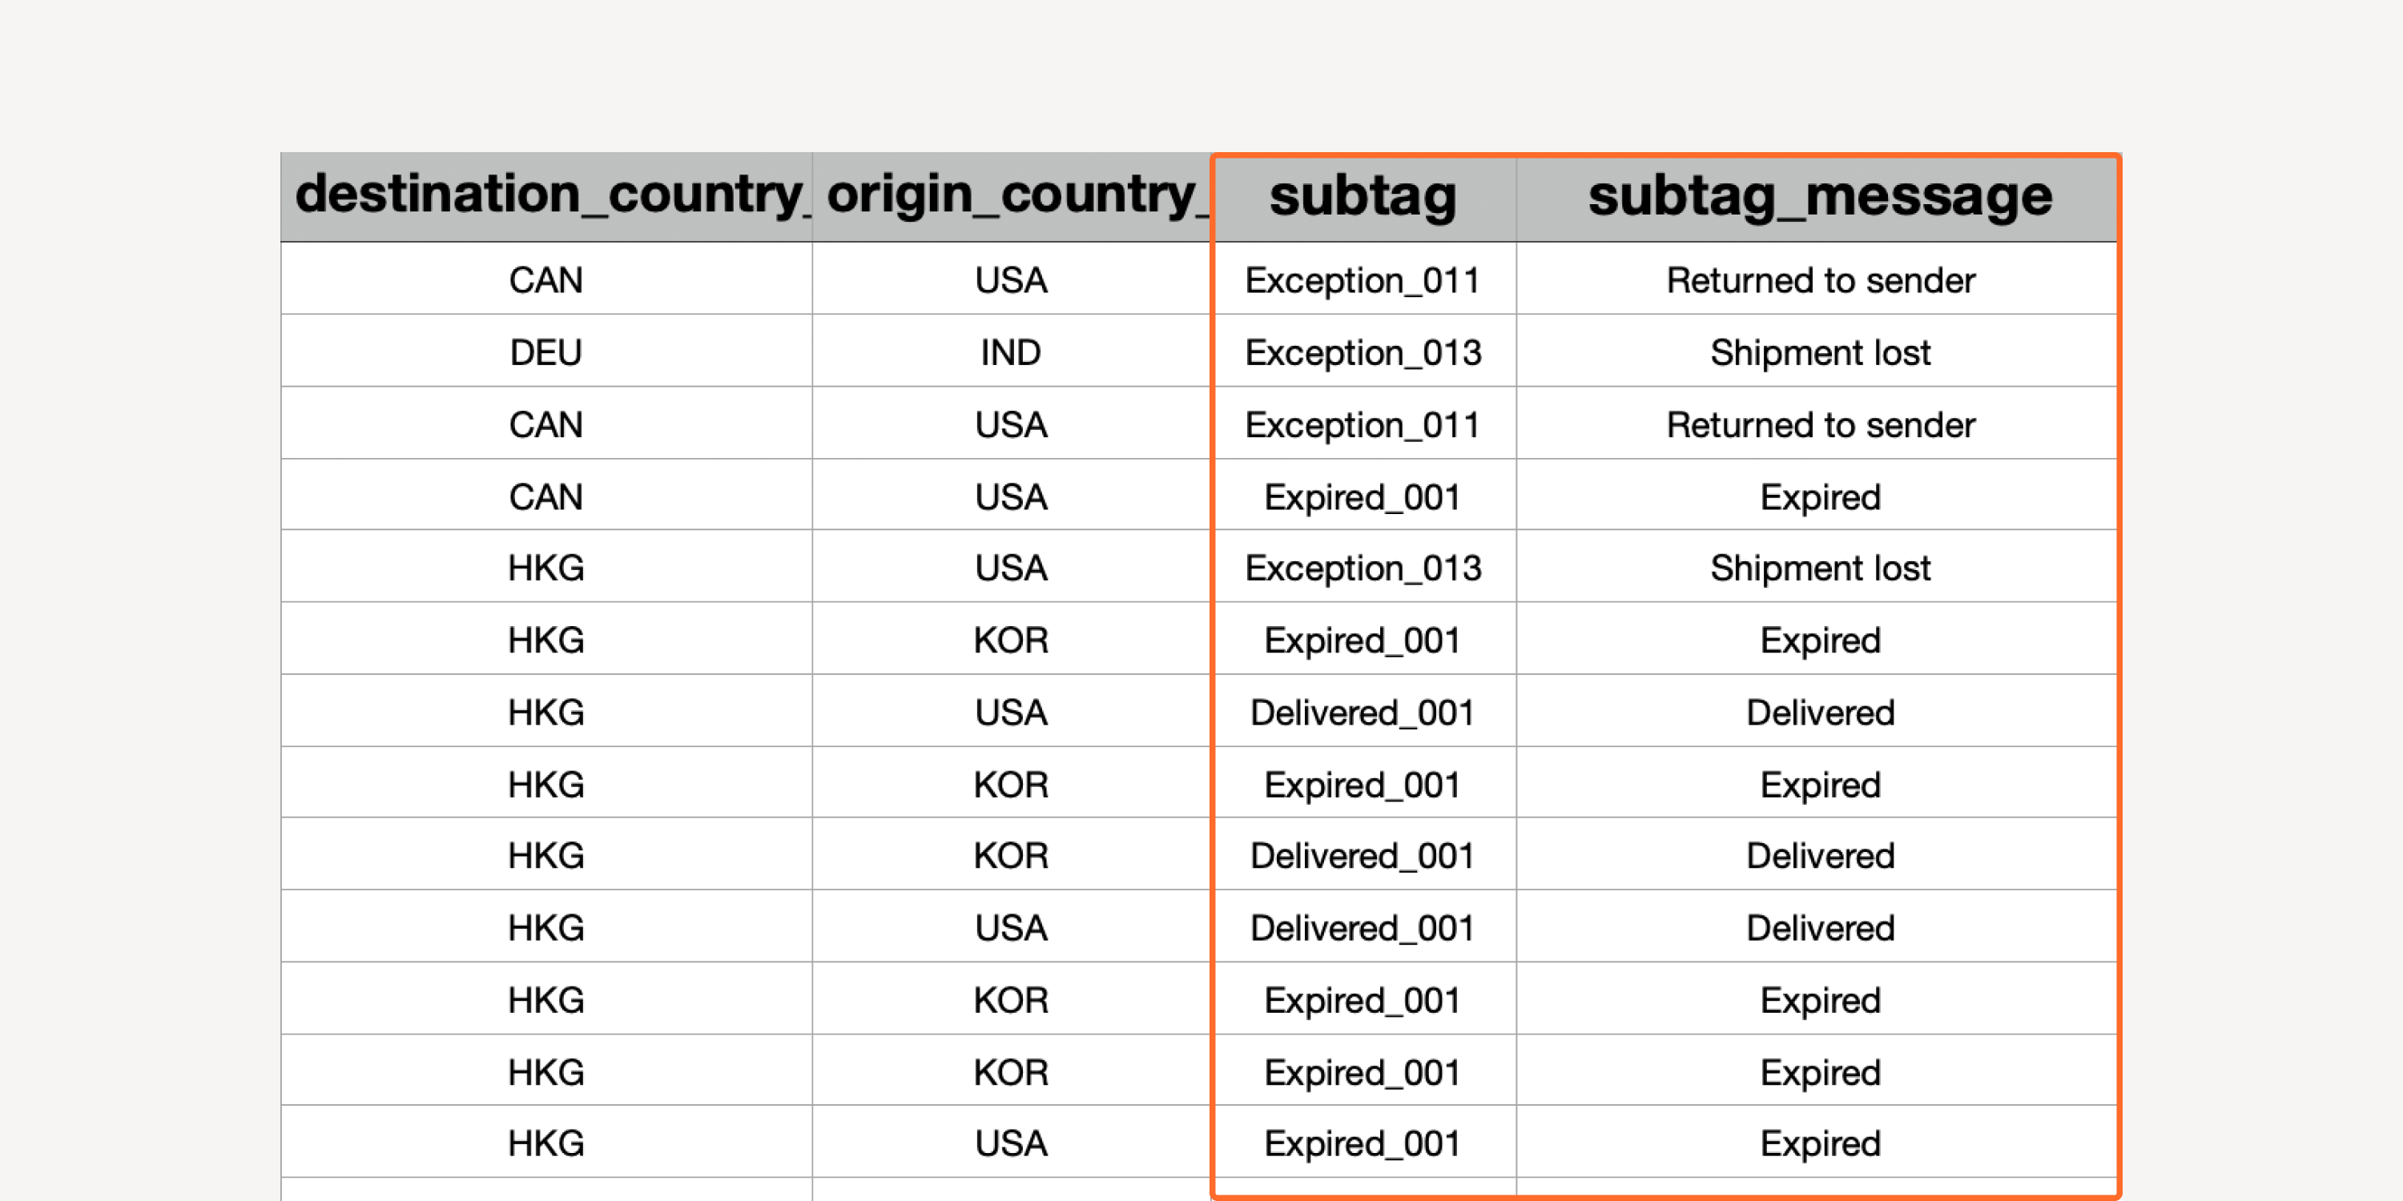Select USA in the HKG Exception_013 row

point(1011,568)
